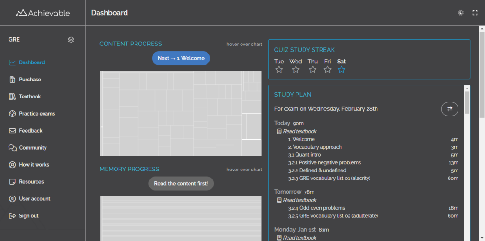Enter fullscreen mode with the corner brackets icon

pyautogui.click(x=475, y=13)
